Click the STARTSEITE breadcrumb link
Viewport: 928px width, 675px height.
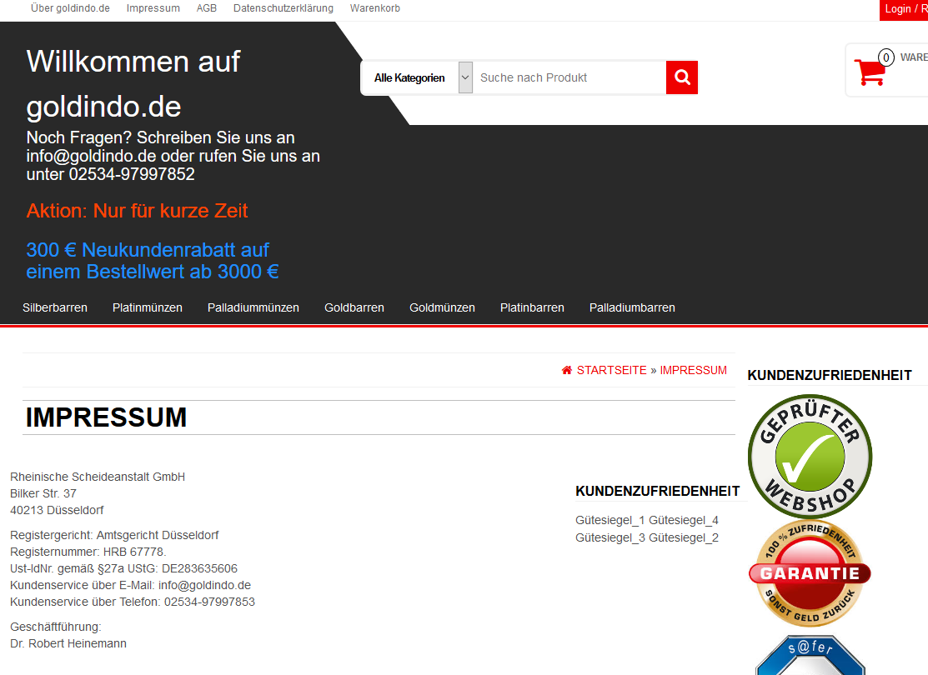(612, 370)
